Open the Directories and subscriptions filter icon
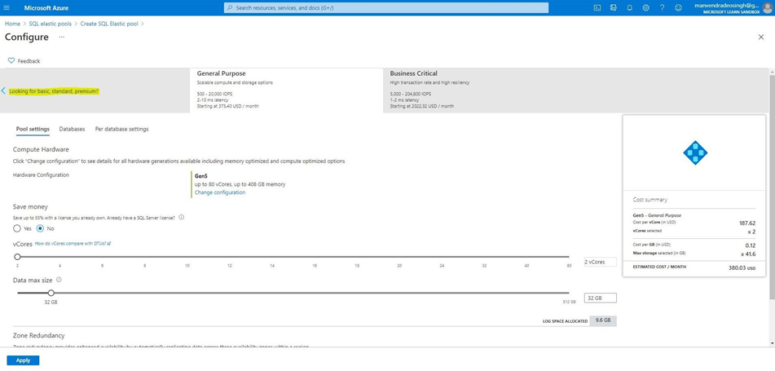This screenshot has width=775, height=371. click(614, 8)
